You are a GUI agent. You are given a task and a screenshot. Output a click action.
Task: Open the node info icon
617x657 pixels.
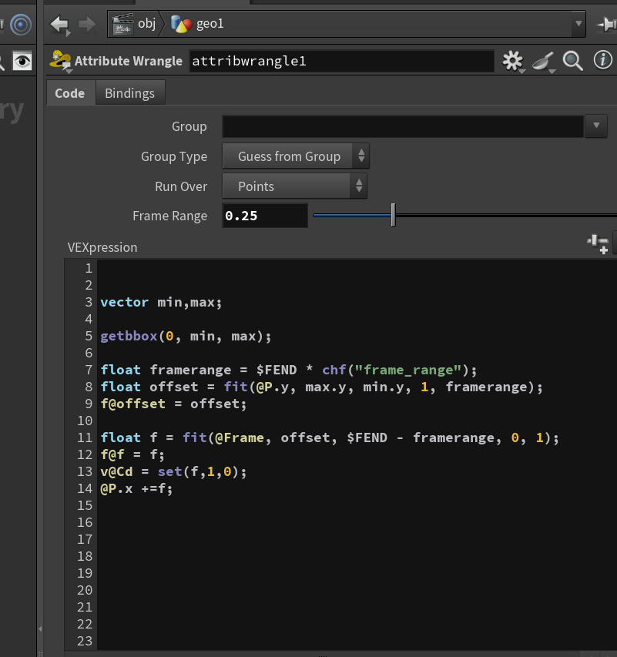pos(602,60)
